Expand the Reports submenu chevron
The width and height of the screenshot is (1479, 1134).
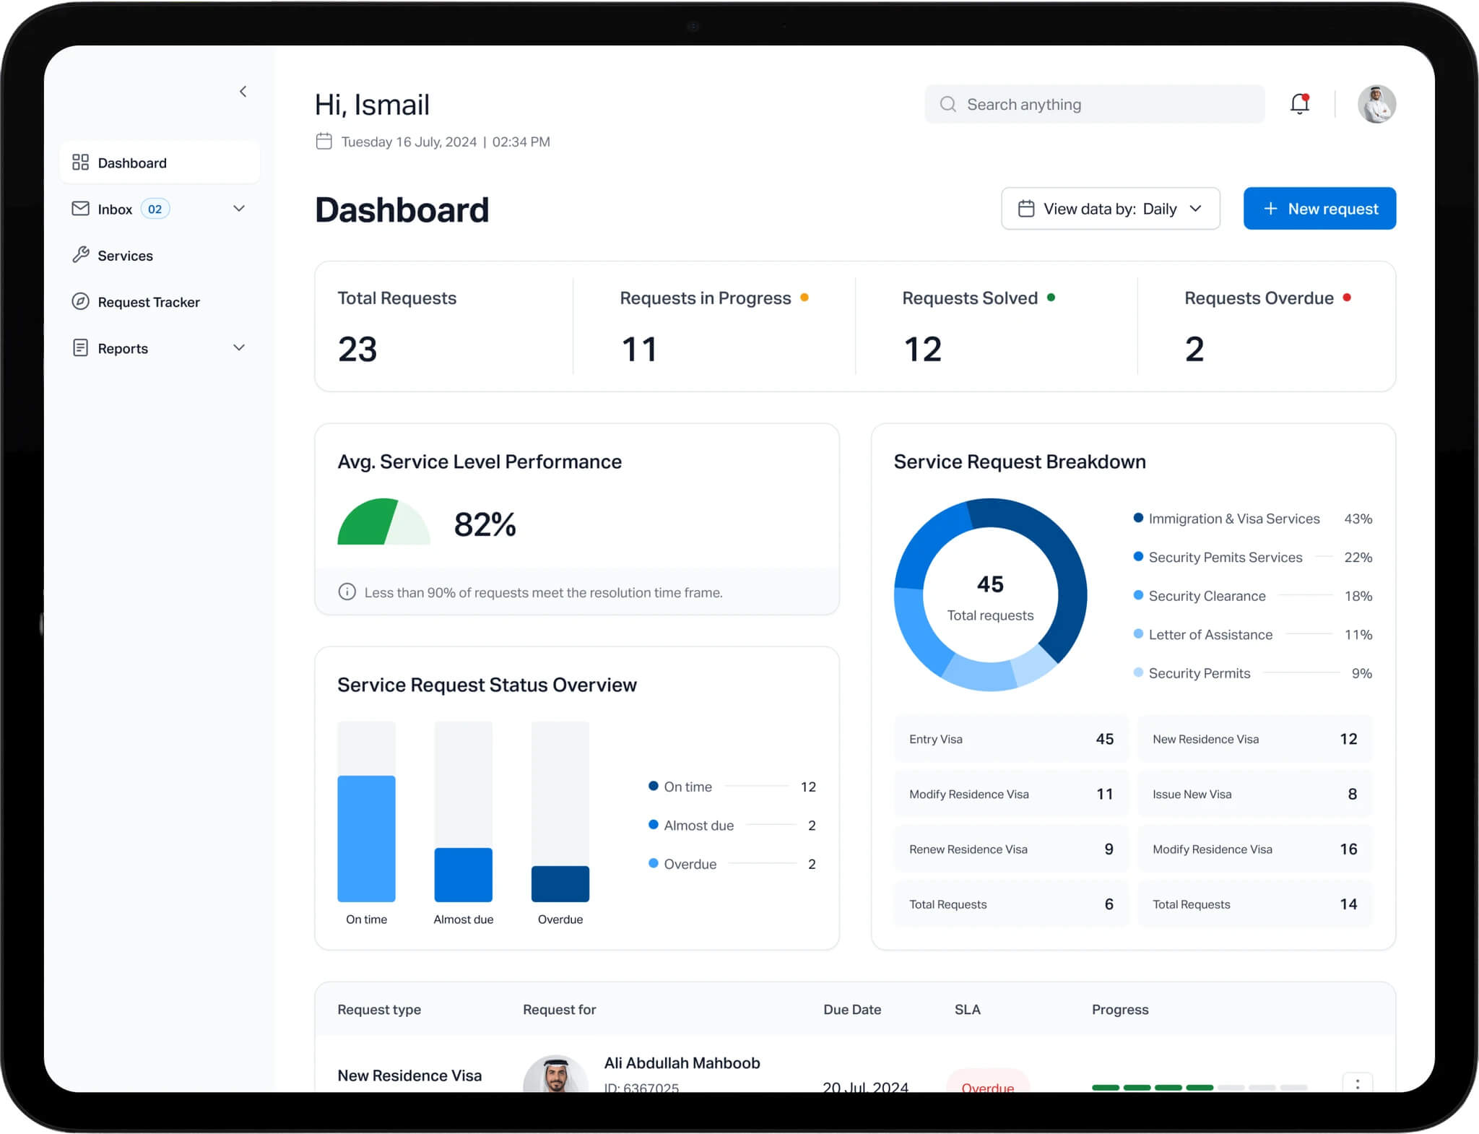pos(239,348)
